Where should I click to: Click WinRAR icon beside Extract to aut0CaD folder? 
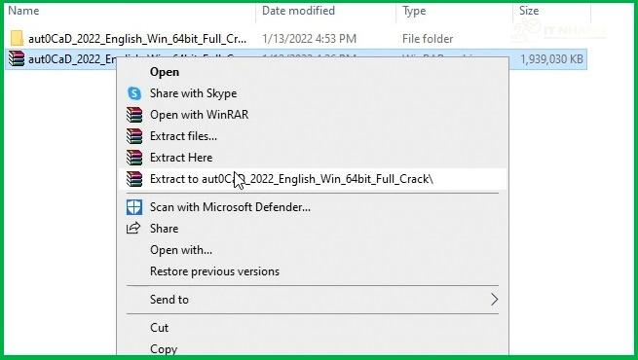pos(134,179)
